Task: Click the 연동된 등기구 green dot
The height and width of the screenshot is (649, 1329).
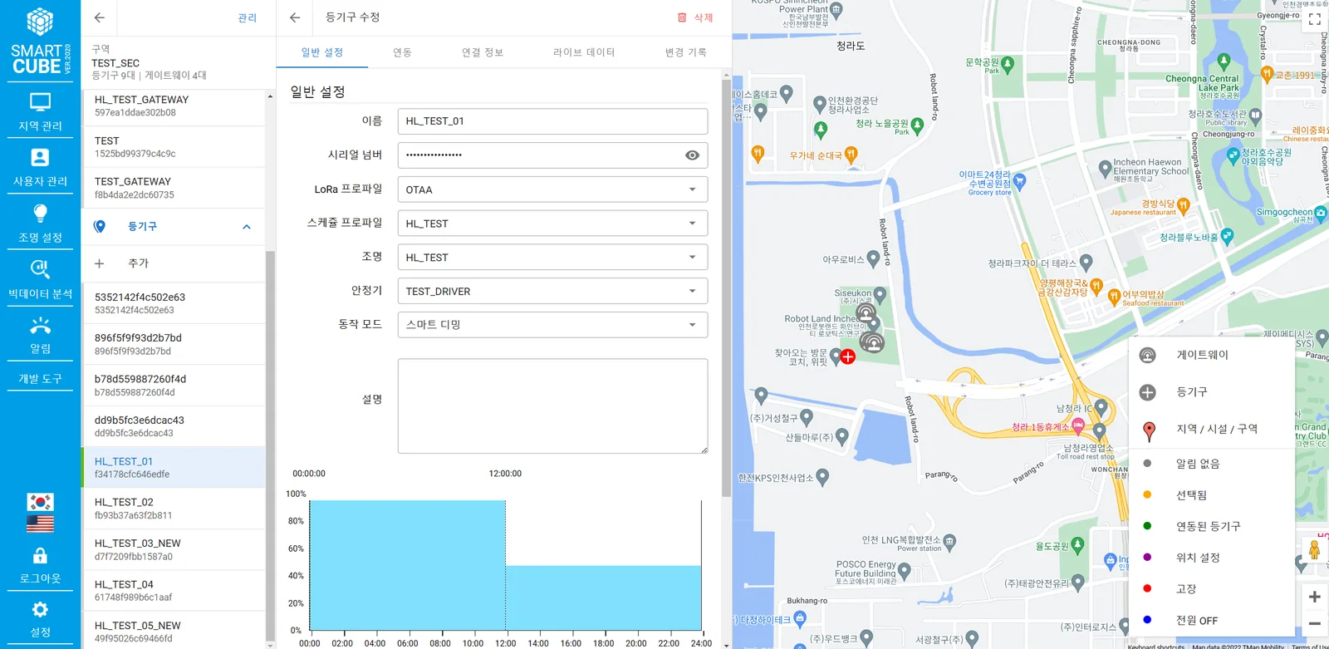Action: 1147,526
